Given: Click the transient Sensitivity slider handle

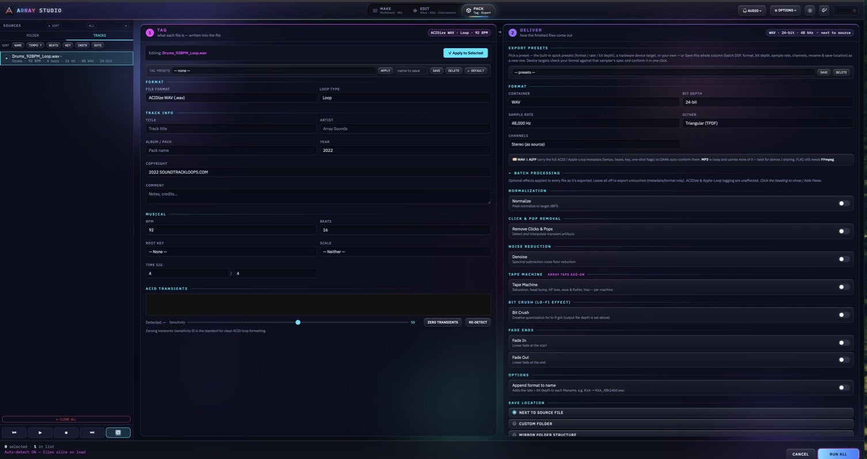Looking at the screenshot, I should (x=298, y=322).
